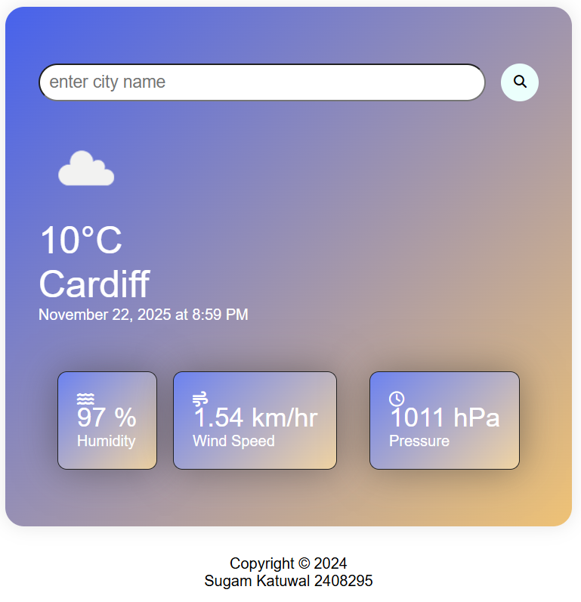Screen dimensions: 581x602
Task: Click the magnifying glass search button
Action: point(519,82)
